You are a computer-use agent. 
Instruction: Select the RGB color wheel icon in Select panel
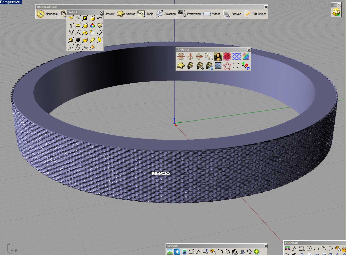click(x=92, y=25)
